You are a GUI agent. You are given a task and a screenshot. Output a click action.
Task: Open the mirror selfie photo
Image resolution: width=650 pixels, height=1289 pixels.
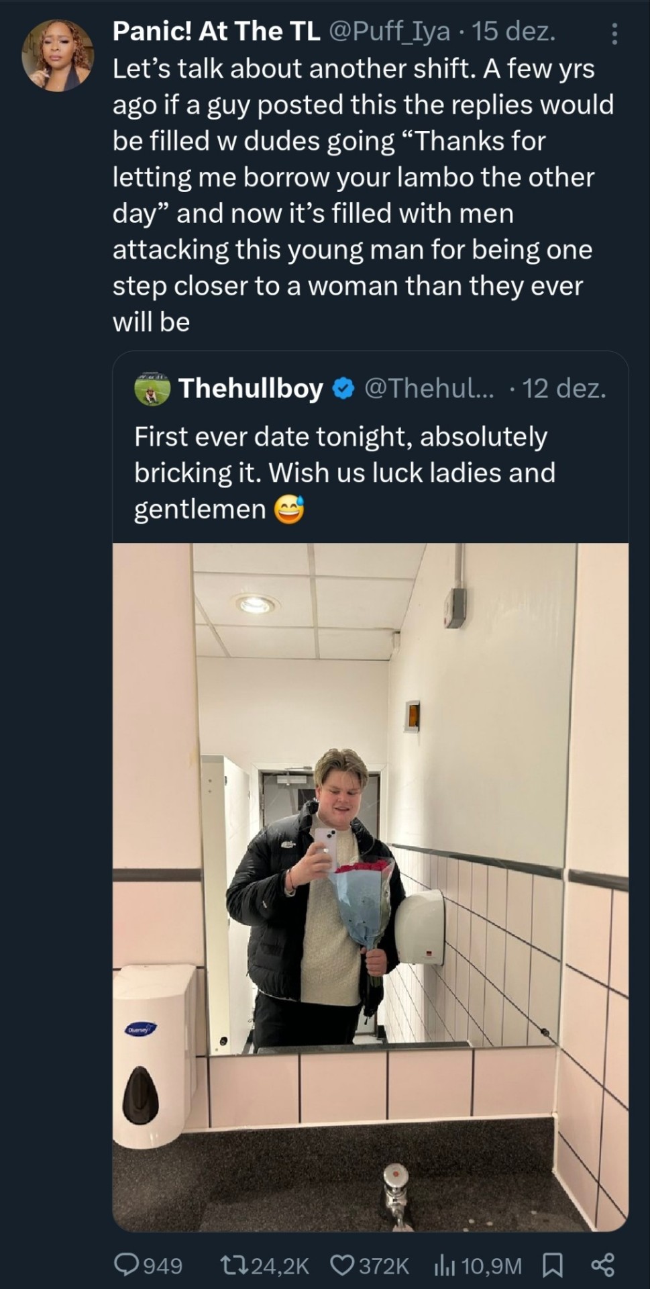click(x=370, y=886)
